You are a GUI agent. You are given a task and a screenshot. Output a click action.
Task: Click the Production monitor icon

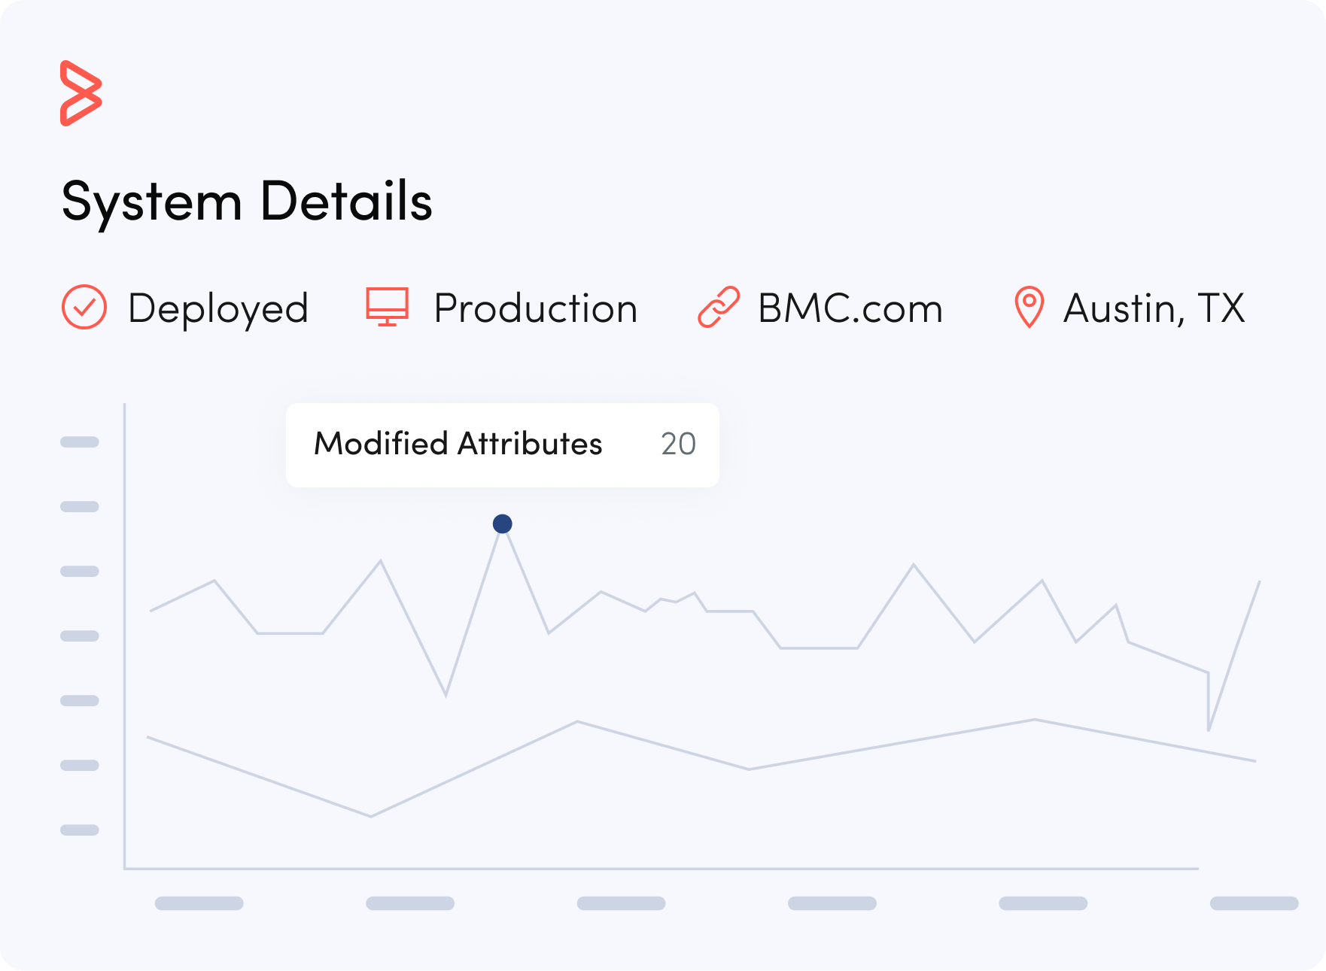click(x=387, y=307)
